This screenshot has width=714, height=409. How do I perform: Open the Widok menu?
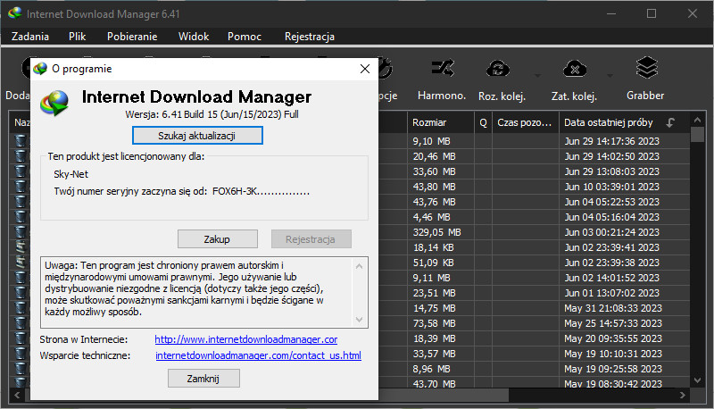click(x=194, y=37)
